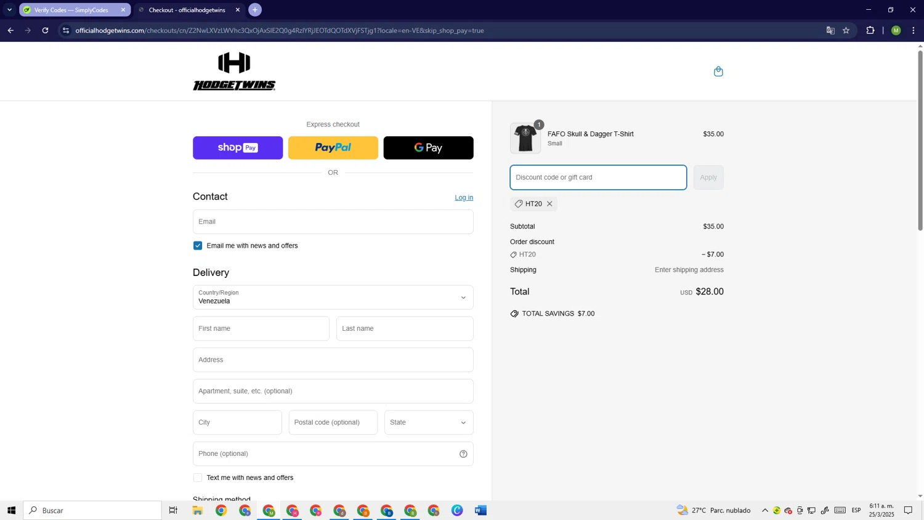View site information icon in address bar

pyautogui.click(x=66, y=30)
